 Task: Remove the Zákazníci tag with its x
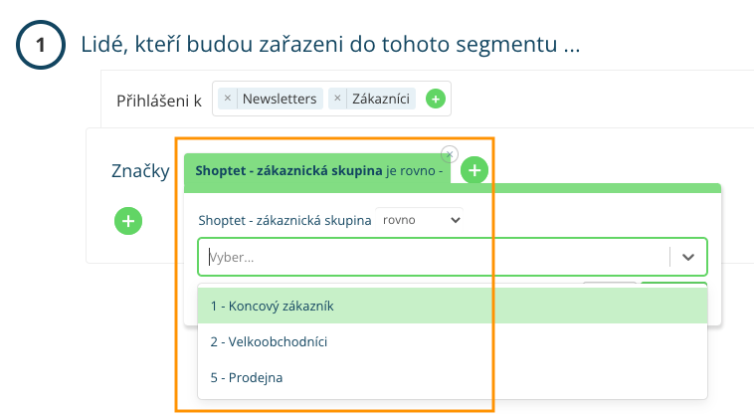337,99
